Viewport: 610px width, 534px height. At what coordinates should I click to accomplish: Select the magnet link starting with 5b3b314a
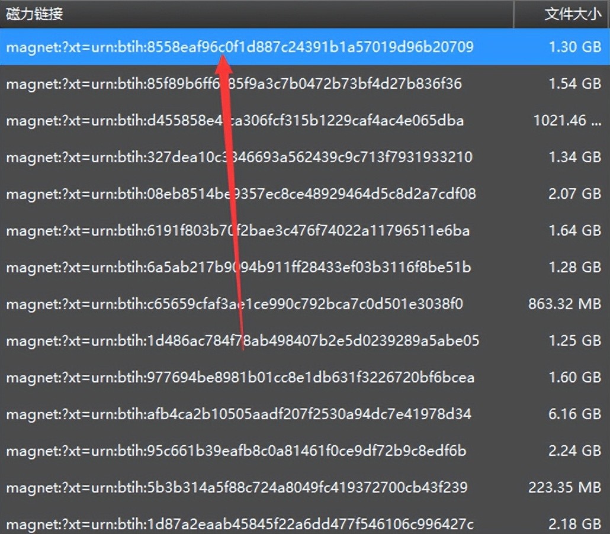point(237,488)
